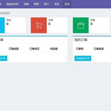Click the red shopping cart icon
Viewport: 111px width, 111px height.
(x=39, y=25)
